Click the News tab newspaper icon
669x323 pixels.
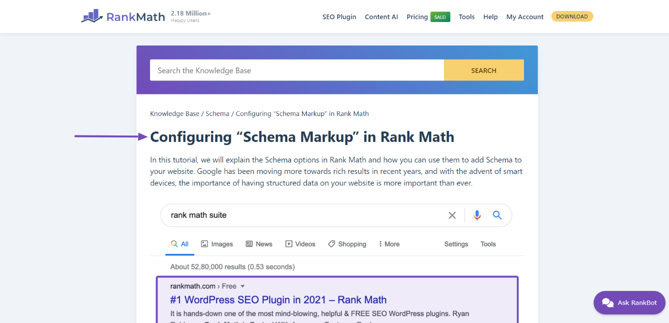pyautogui.click(x=249, y=244)
